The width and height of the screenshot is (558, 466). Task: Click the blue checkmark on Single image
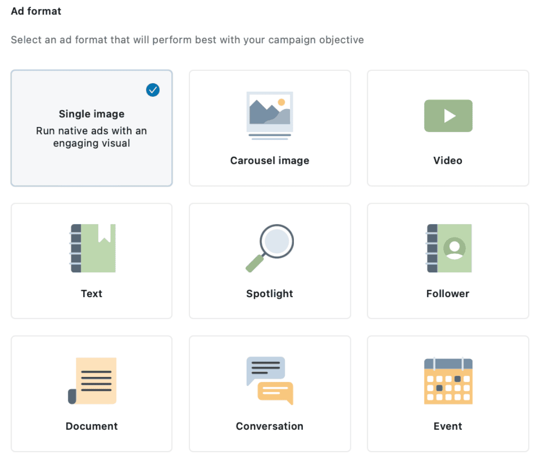152,90
